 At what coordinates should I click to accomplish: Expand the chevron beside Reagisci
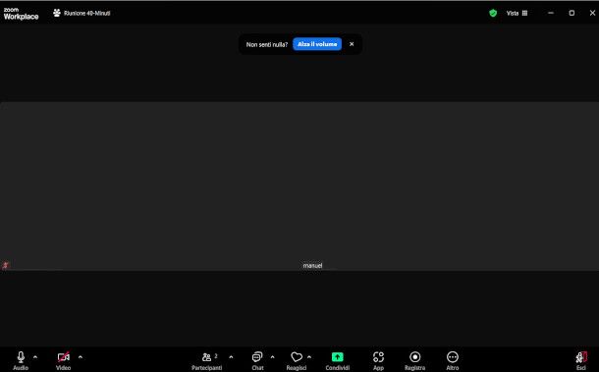tap(309, 357)
